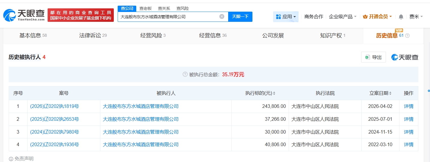This screenshot has height=162, width=430.
Task: Click the question mark by 历史信息
Action: click(x=407, y=36)
